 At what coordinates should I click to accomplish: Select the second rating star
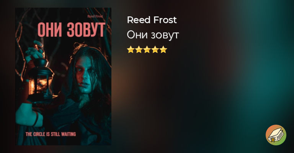139,49
